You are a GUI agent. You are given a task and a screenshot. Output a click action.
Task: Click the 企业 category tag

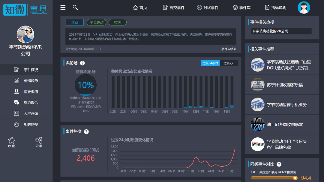[x=75, y=22]
